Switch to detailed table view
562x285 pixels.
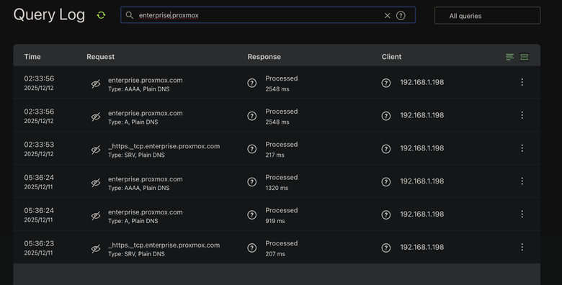coord(524,57)
